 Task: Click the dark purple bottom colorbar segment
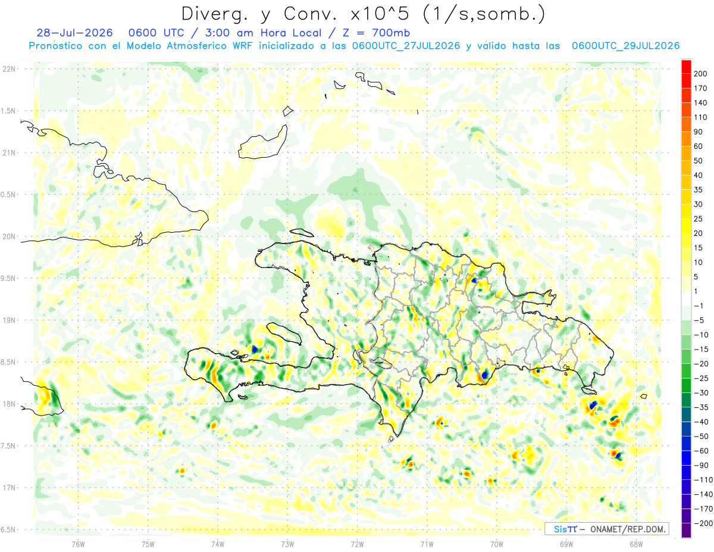click(686, 531)
